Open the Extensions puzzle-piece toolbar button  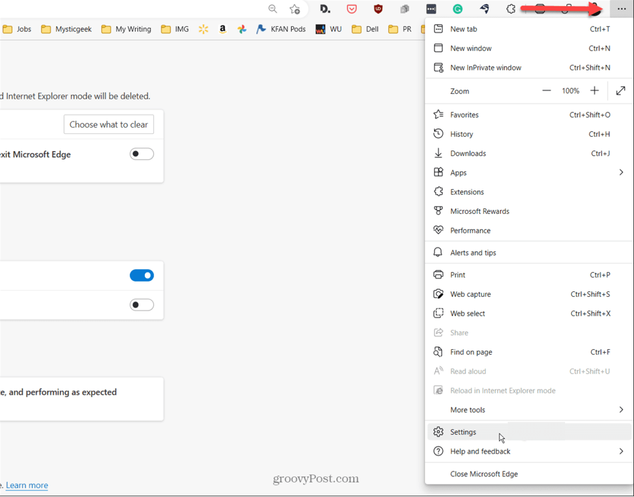pyautogui.click(x=511, y=9)
